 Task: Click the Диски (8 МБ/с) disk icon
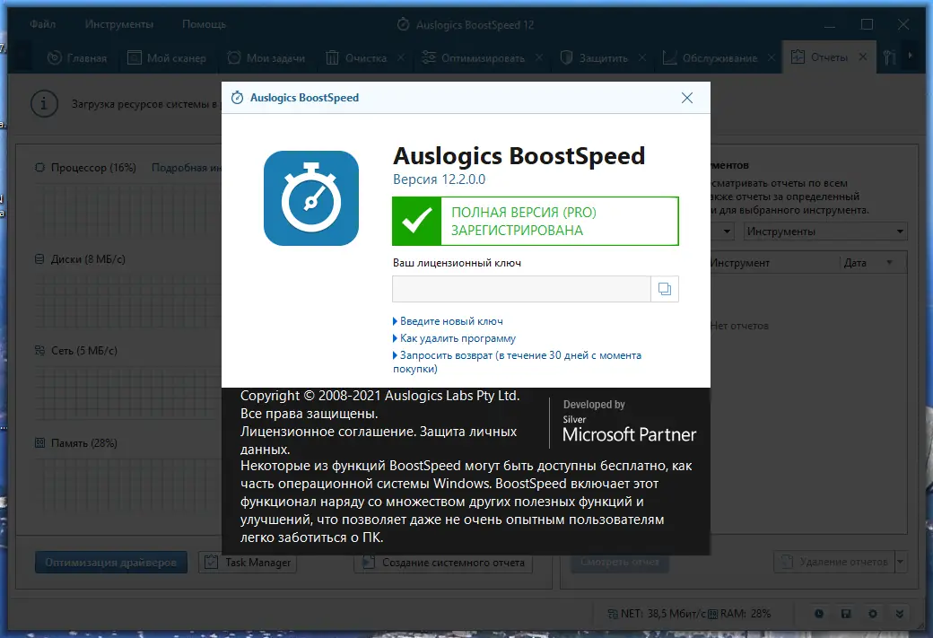39,259
